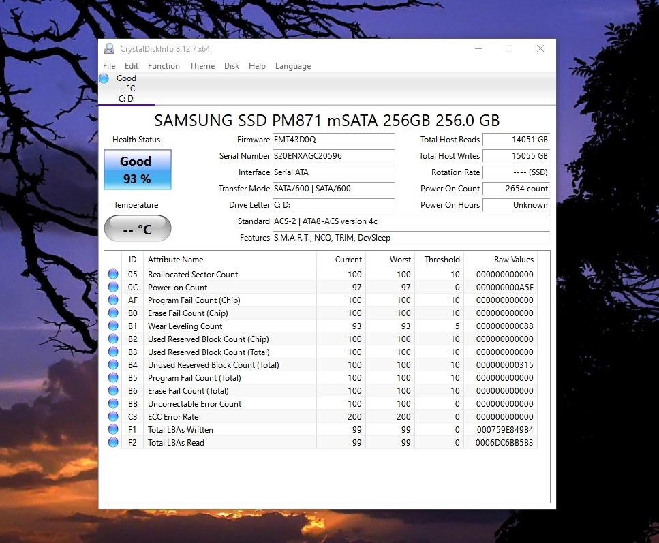The width and height of the screenshot is (659, 543).
Task: Open the Edit menu
Action: tap(131, 66)
